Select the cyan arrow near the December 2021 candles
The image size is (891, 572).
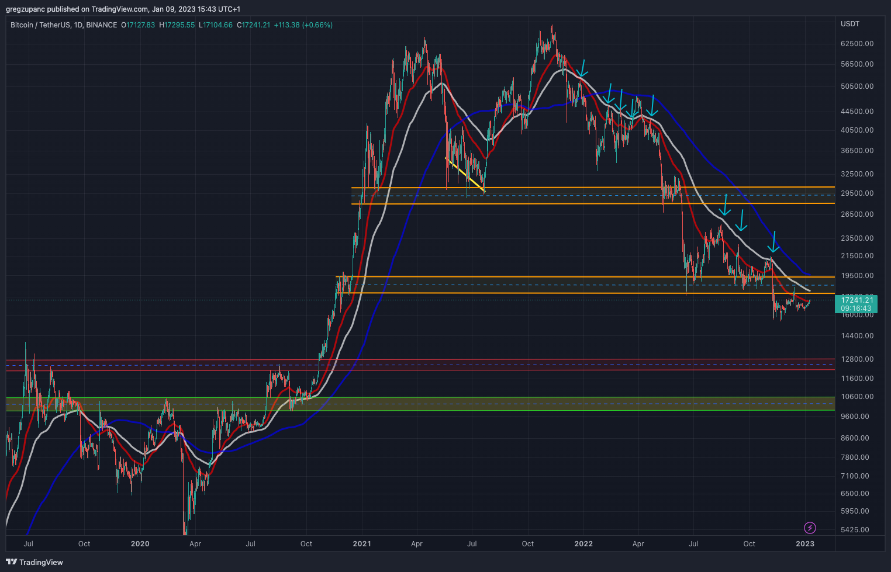coord(582,69)
